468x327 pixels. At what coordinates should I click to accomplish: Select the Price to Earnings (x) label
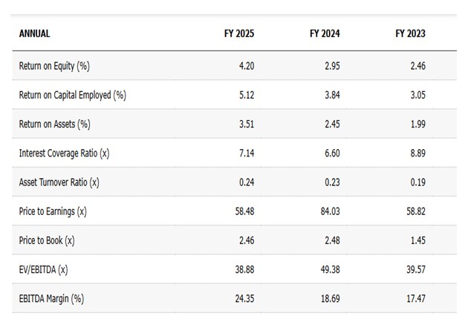(x=53, y=211)
